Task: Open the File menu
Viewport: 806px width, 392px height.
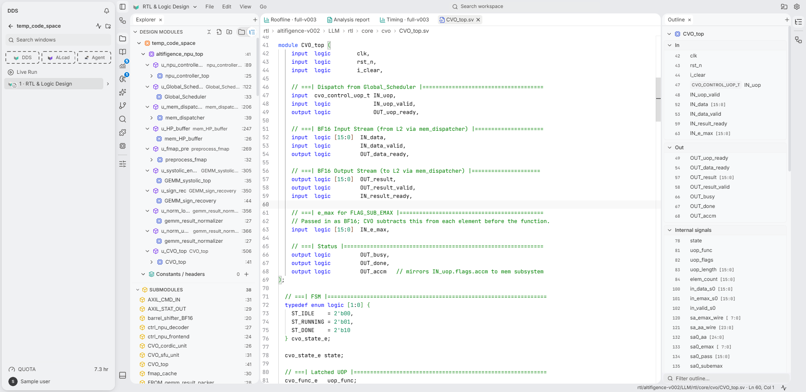Action: point(209,7)
